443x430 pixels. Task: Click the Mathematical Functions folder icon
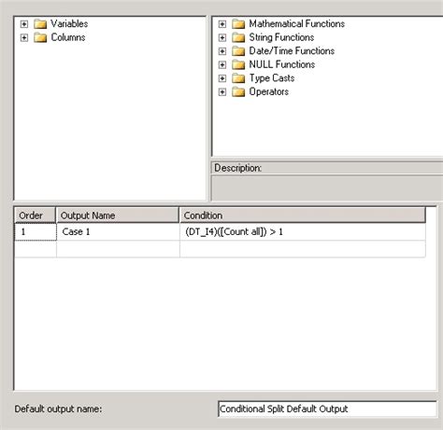[x=238, y=24]
